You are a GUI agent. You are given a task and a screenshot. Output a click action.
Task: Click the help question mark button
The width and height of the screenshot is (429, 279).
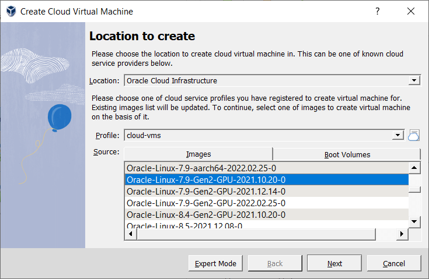tap(377, 11)
